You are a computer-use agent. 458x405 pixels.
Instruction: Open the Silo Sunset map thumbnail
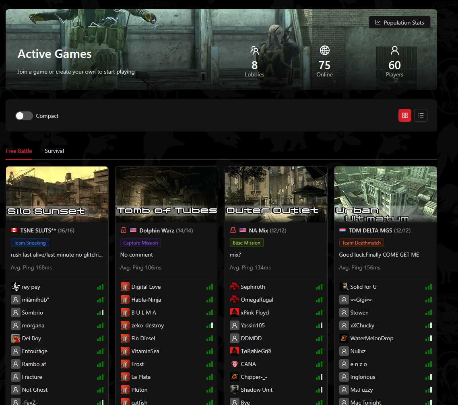[x=57, y=194]
